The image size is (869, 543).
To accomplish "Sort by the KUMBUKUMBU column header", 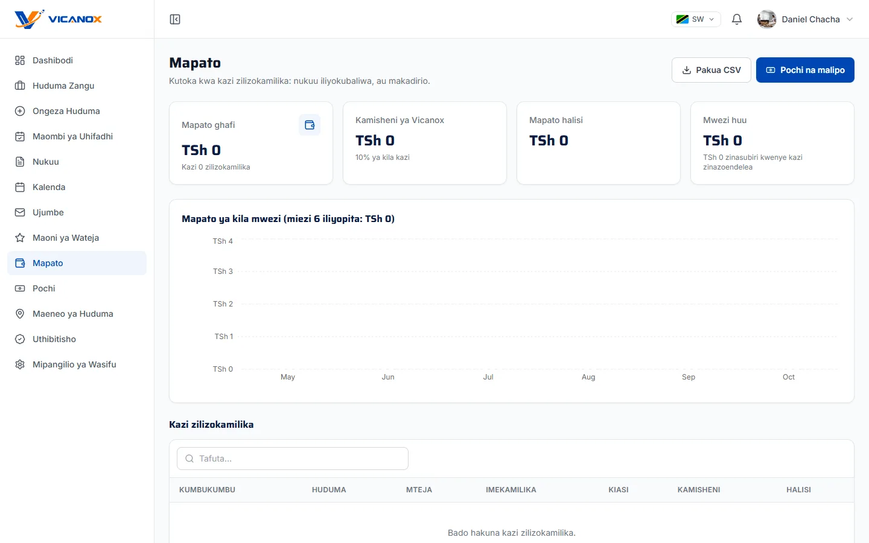I will pos(207,490).
